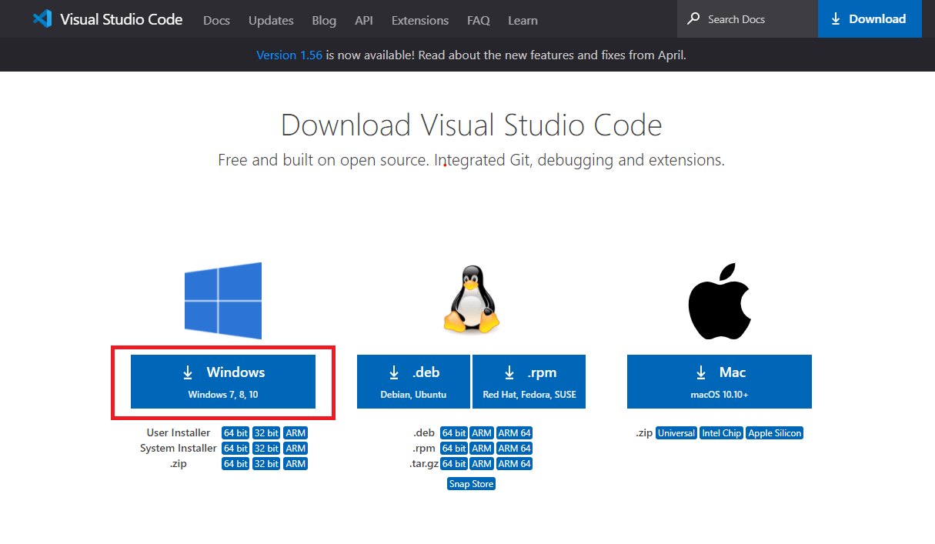The height and width of the screenshot is (544, 935).
Task: Click the search magnifier in Search Docs
Action: pos(693,18)
